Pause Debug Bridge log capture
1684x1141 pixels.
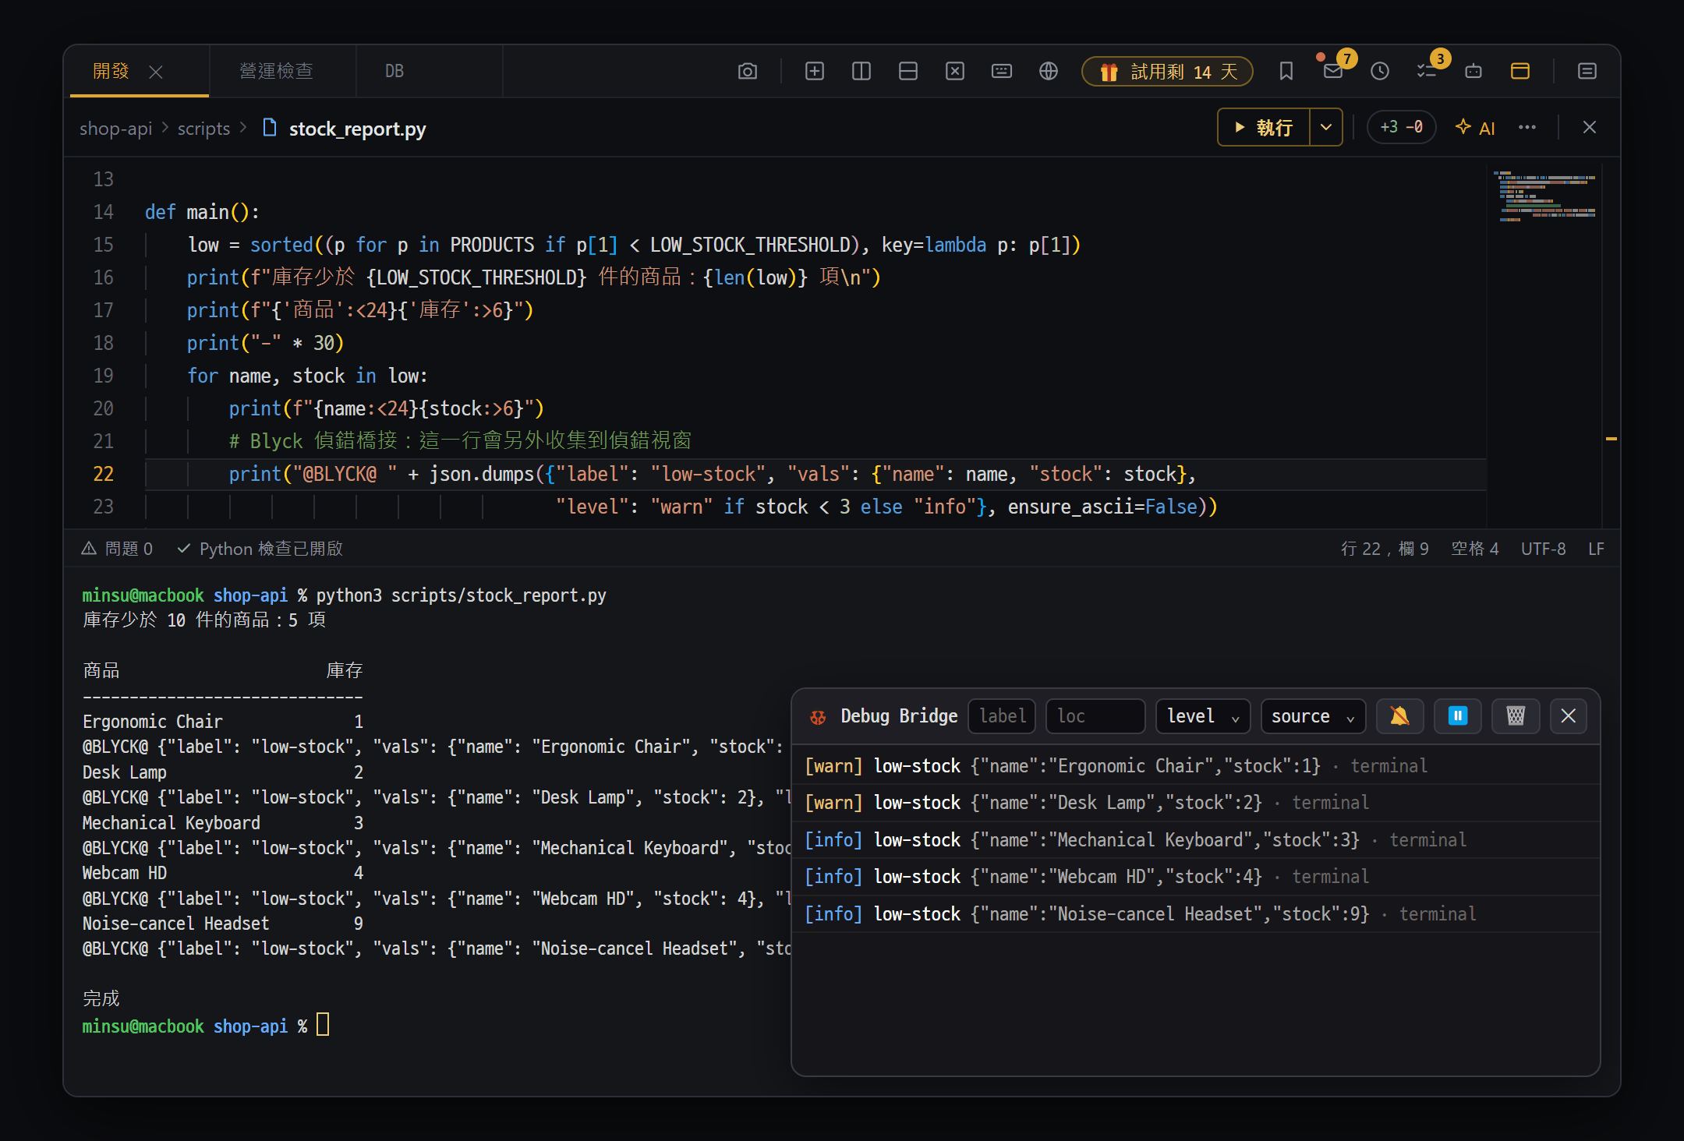pos(1457,716)
